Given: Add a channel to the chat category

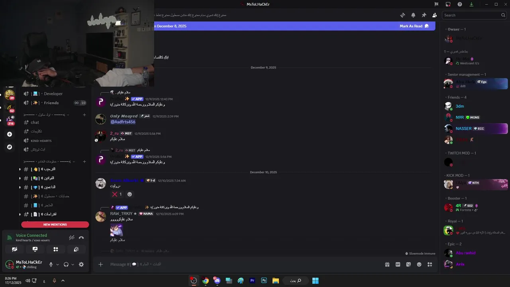Looking at the screenshot, I should 84,115.
